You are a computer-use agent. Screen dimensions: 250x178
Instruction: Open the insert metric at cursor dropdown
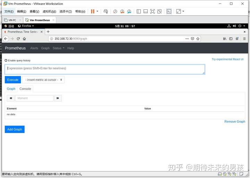coord(43,80)
